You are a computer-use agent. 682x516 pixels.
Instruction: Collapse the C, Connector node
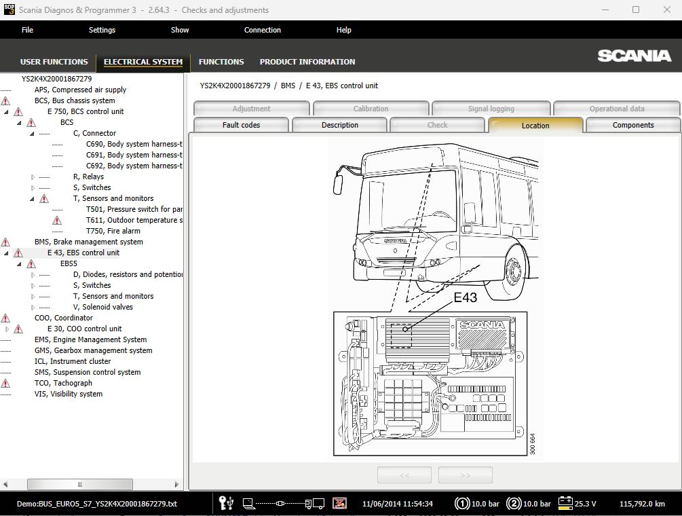[x=32, y=134]
